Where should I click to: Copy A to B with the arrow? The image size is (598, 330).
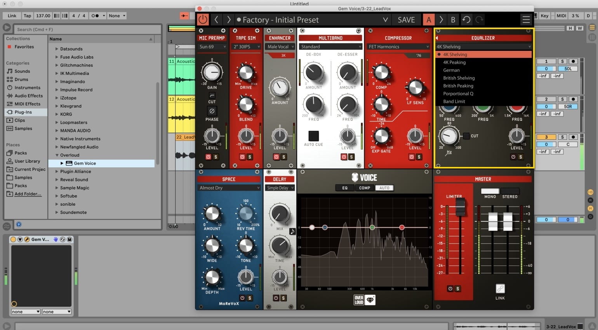[441, 19]
